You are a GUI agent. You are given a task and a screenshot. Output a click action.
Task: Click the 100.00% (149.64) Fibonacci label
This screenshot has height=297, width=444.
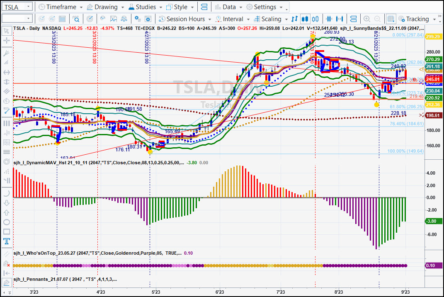click(405, 151)
